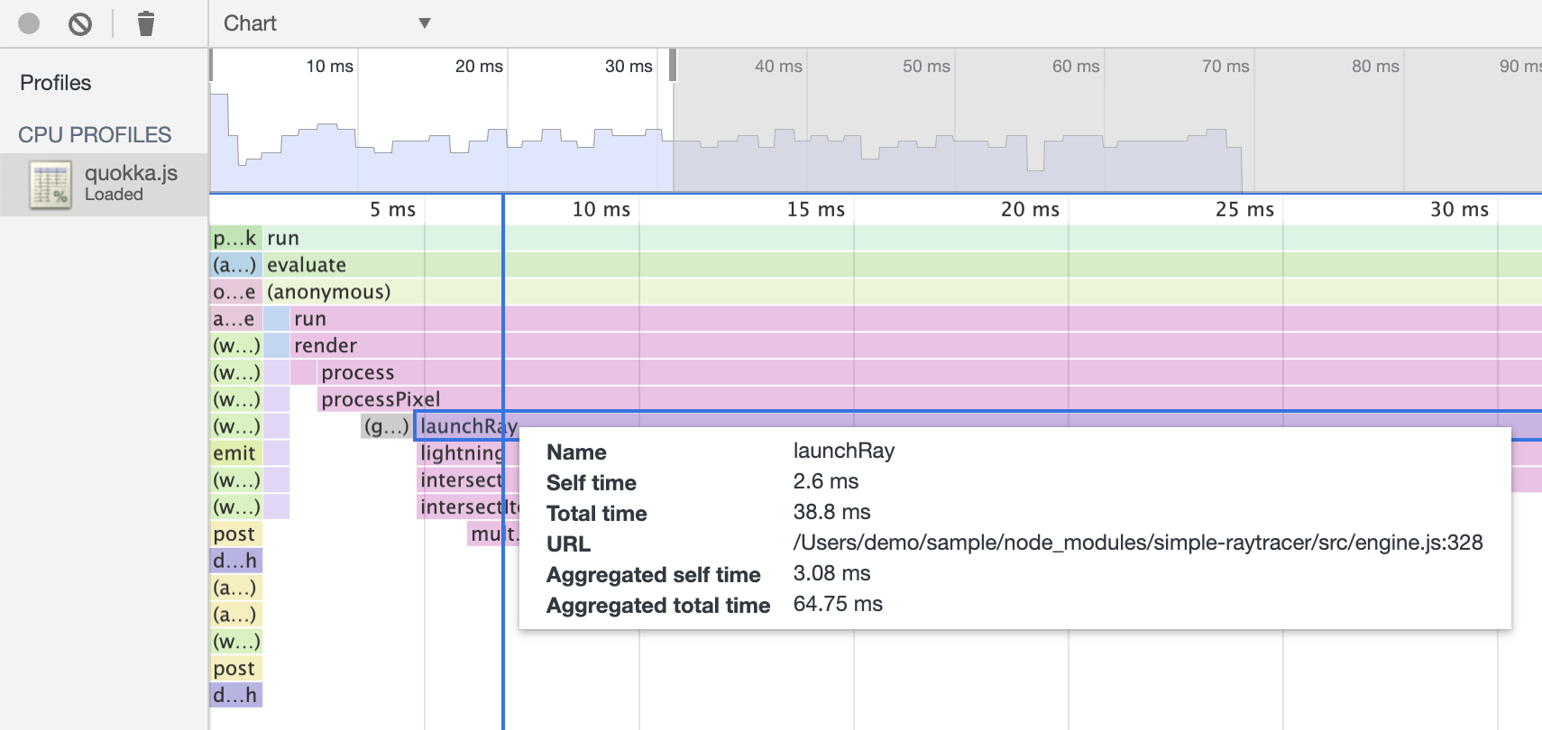This screenshot has height=730, width=1542.
Task: Select the evaluate function bar
Action: [307, 265]
